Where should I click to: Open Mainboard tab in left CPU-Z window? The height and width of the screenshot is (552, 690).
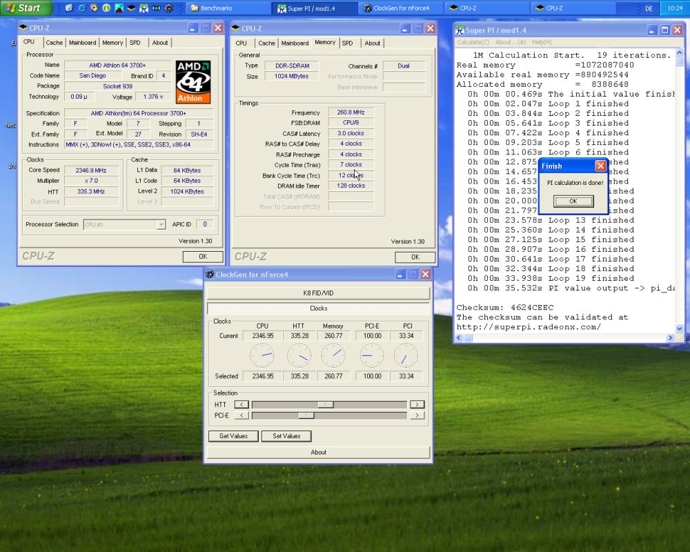(x=82, y=43)
